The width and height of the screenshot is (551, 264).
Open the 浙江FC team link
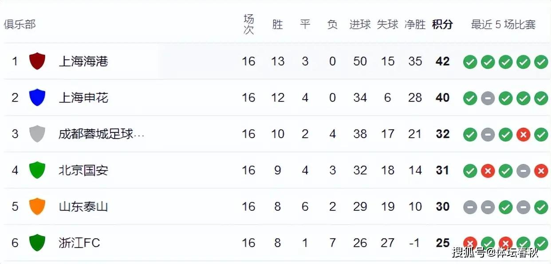(x=79, y=243)
